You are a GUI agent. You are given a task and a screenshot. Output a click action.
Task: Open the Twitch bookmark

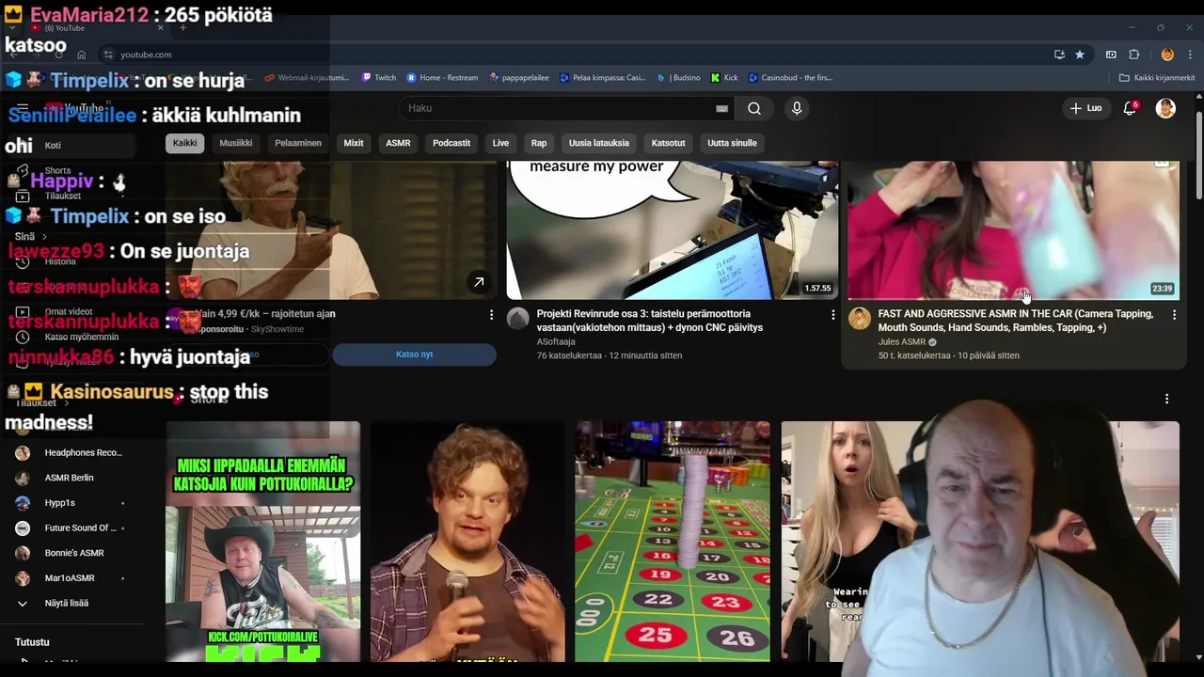pos(380,78)
